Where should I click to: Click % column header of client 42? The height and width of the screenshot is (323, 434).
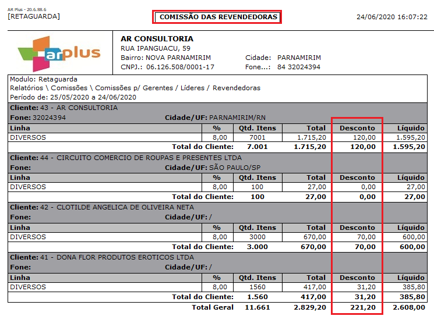coord(217,228)
